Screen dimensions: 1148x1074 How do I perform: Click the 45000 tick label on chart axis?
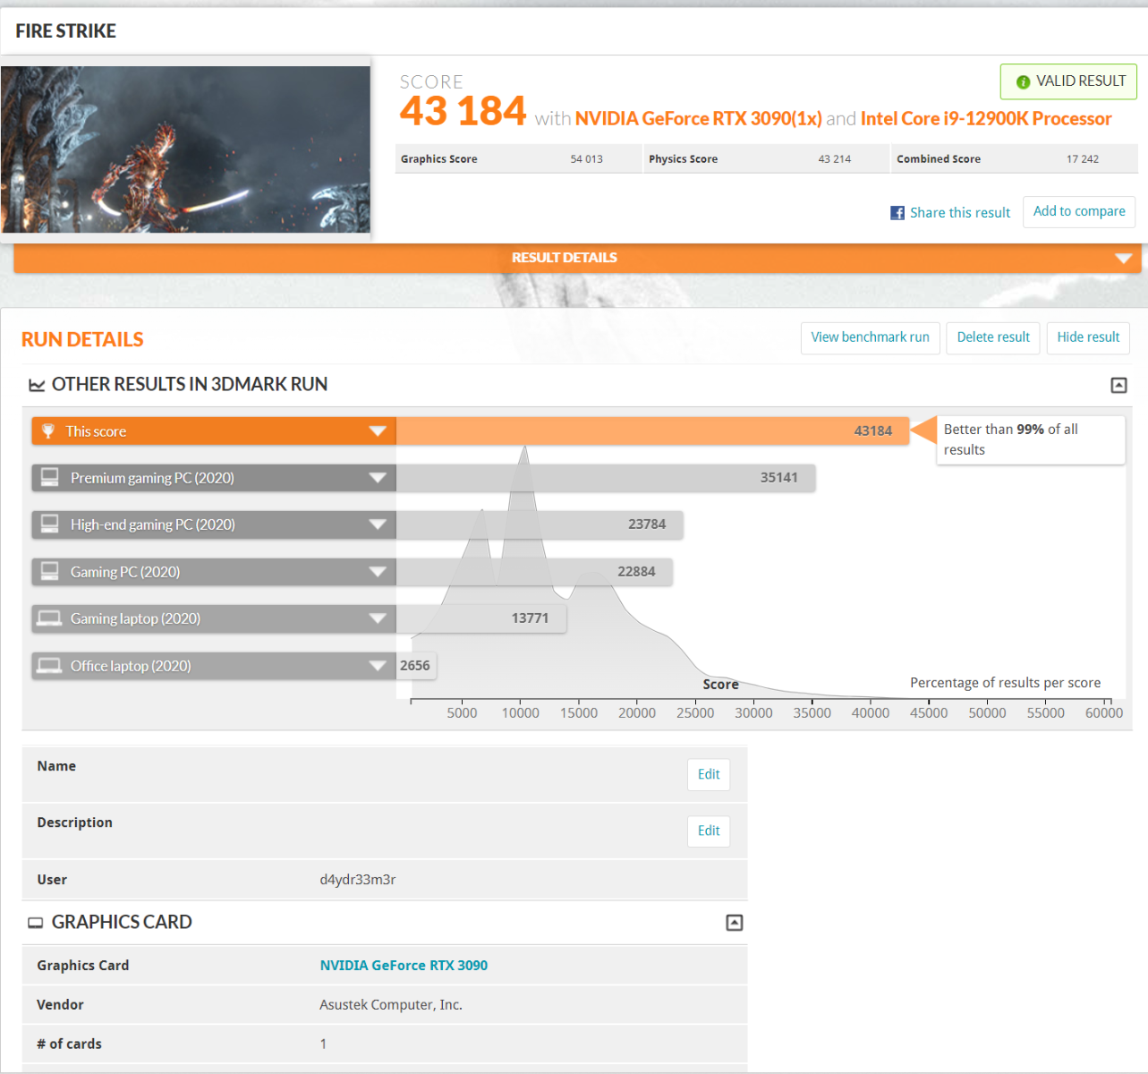[929, 713]
